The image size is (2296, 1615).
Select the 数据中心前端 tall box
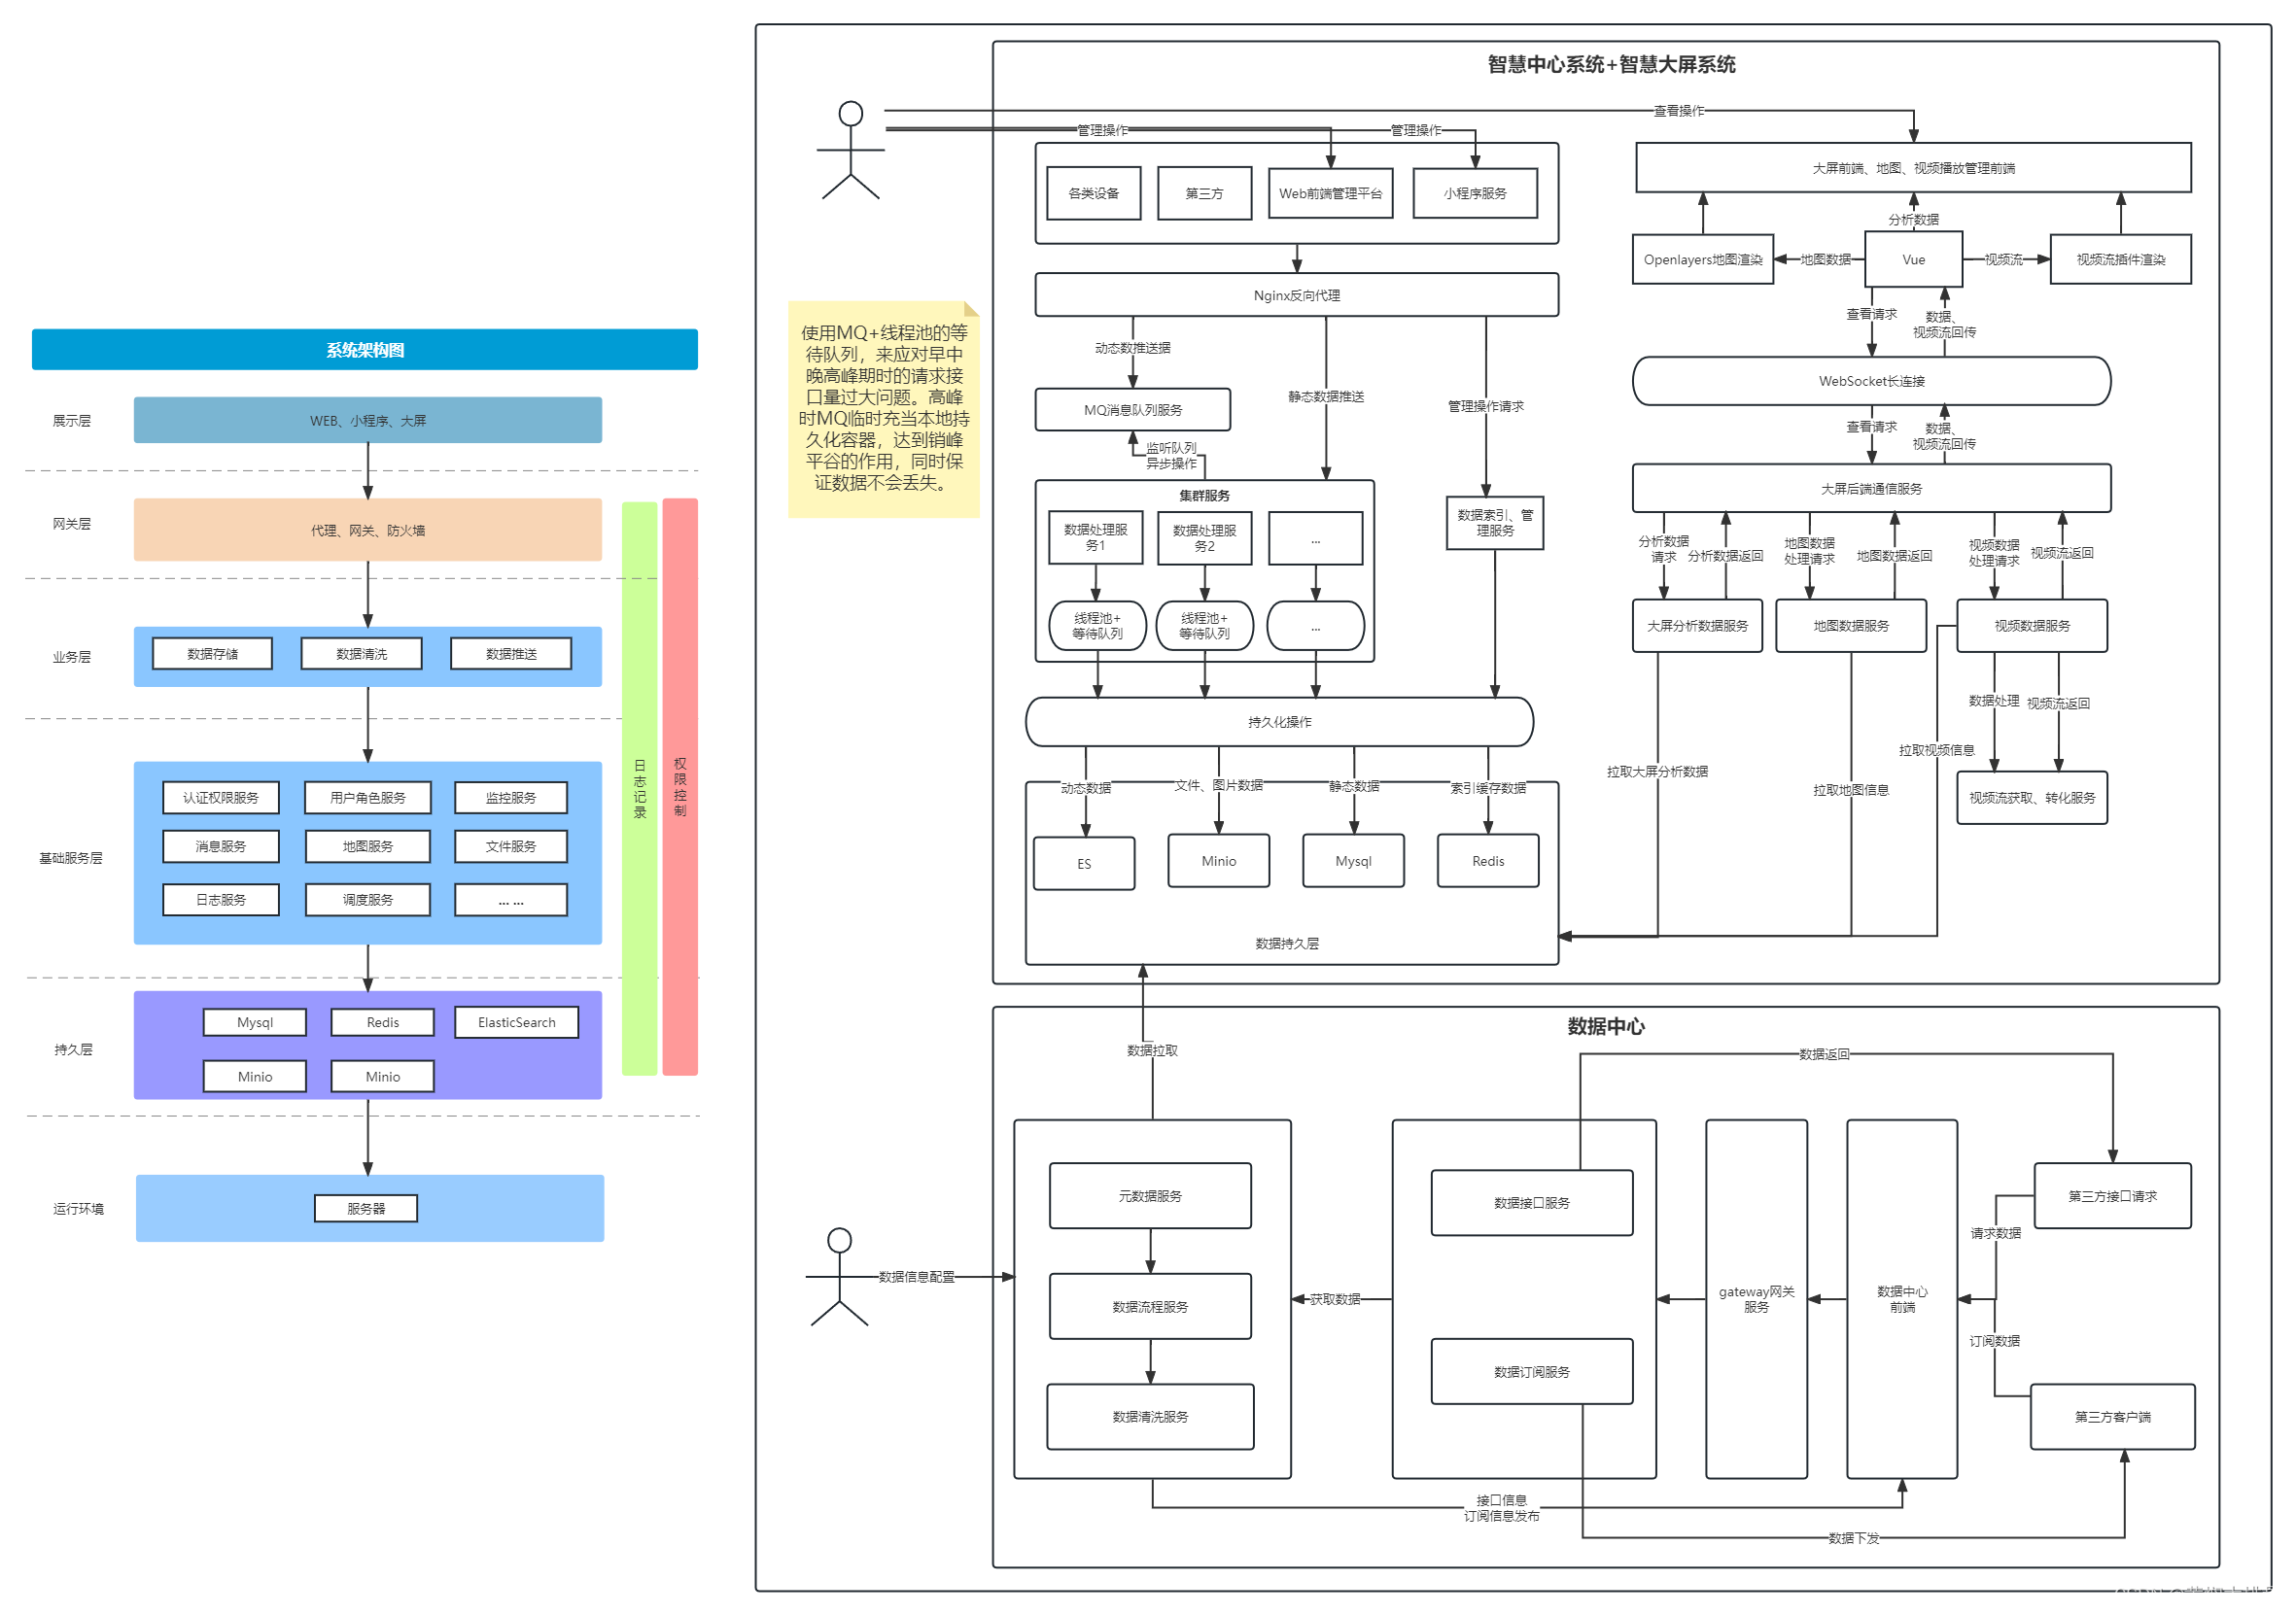1902,1299
